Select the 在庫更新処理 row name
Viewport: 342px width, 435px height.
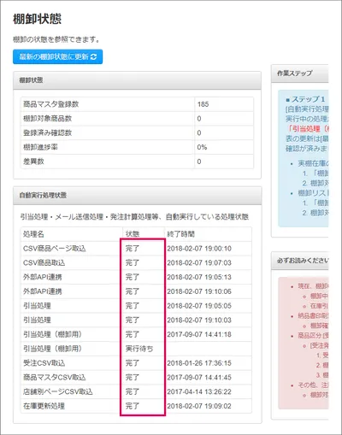click(44, 406)
